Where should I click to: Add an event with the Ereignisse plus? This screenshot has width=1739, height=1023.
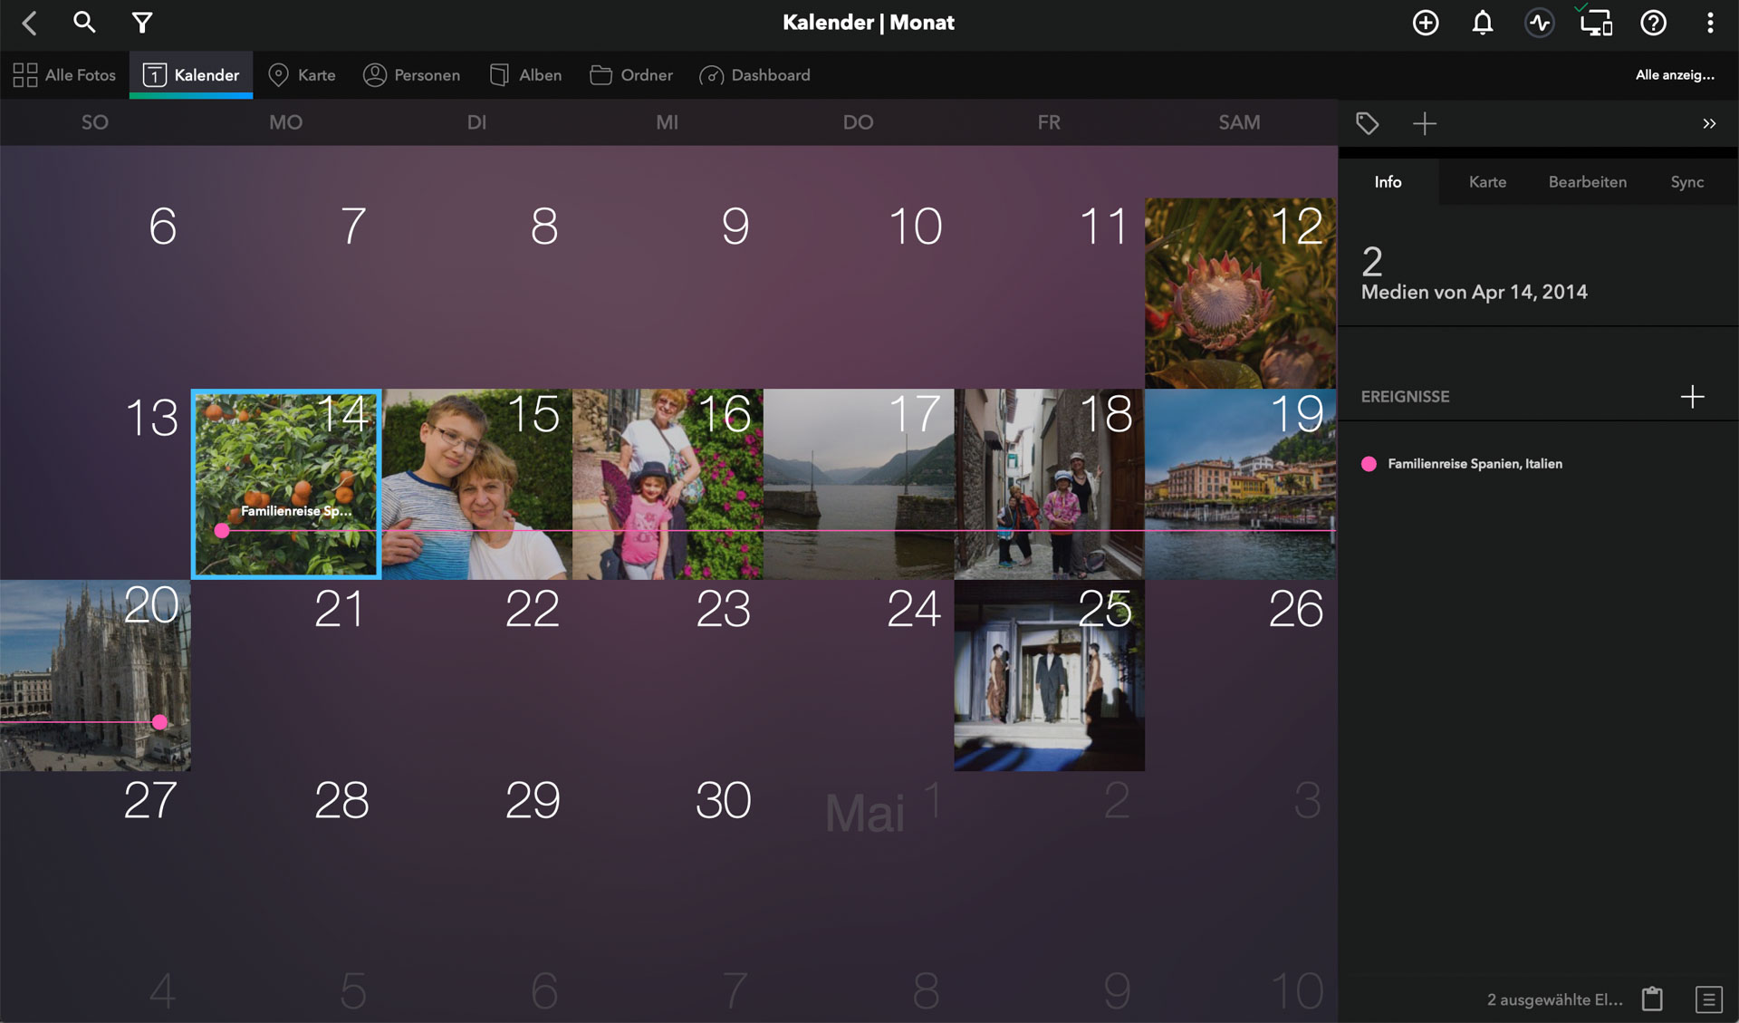point(1692,396)
